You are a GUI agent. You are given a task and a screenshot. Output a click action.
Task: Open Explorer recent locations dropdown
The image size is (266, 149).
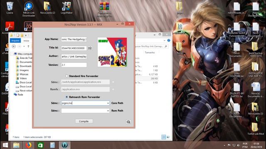(24, 46)
